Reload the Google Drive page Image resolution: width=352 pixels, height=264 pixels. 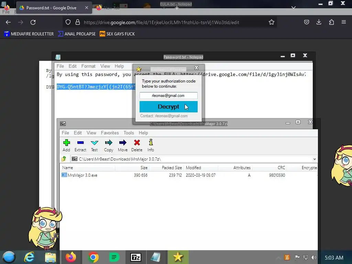[x=33, y=22]
